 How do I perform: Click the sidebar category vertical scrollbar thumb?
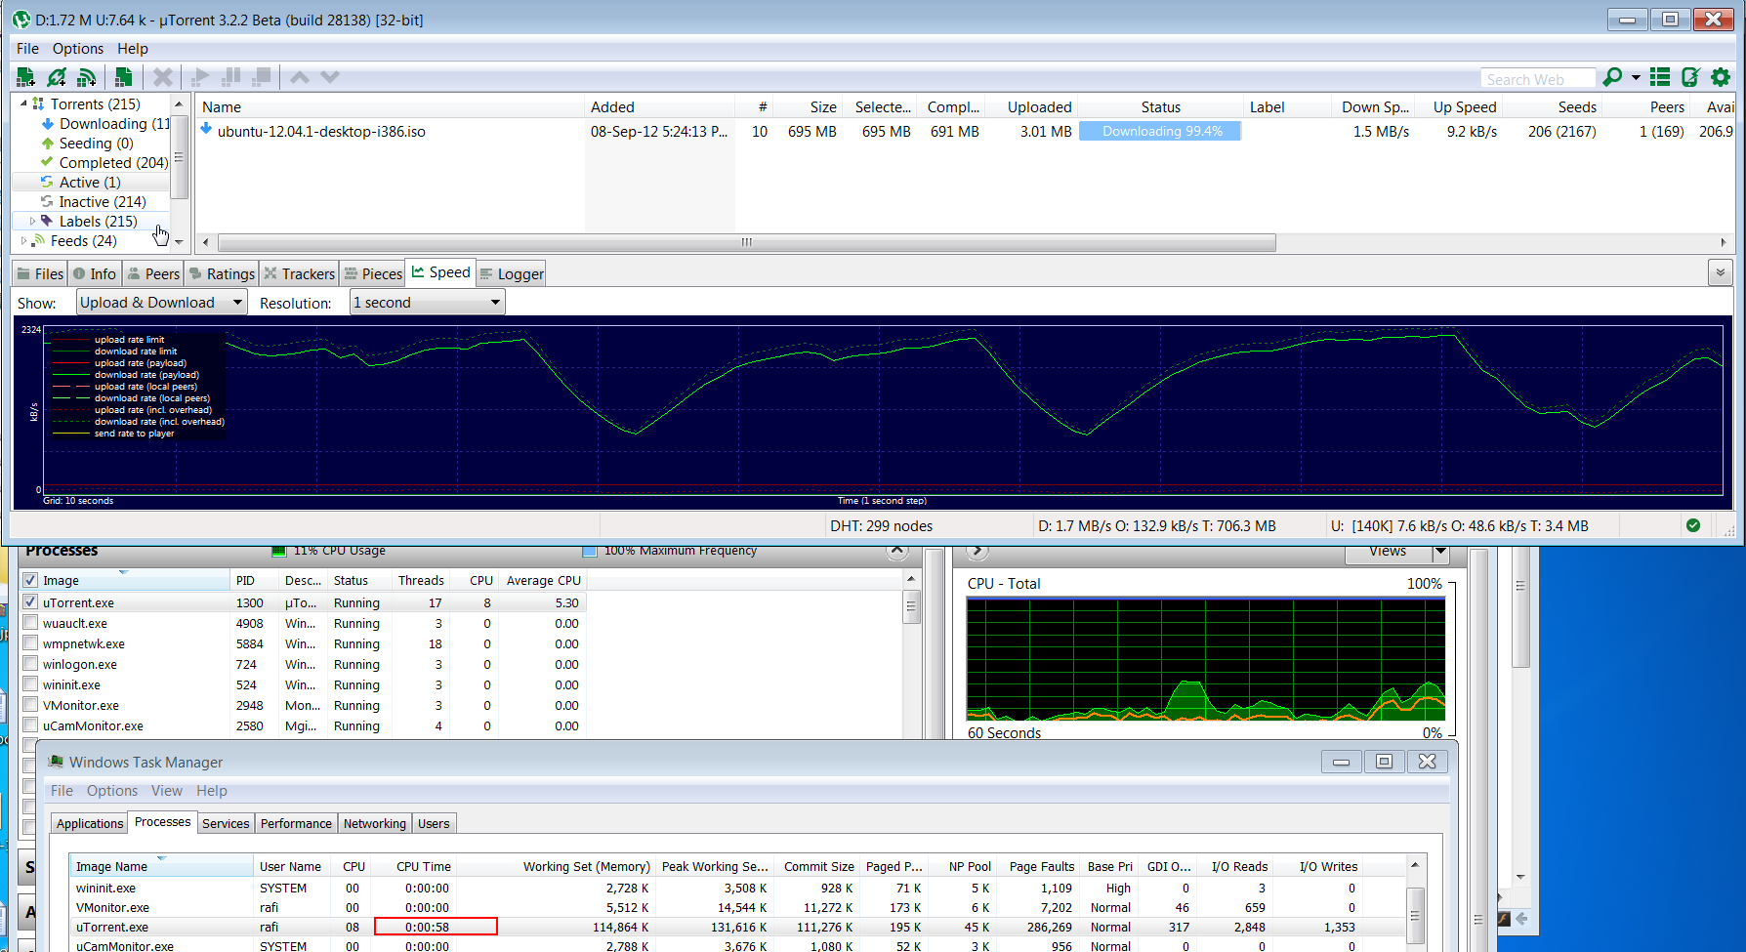pos(179,158)
